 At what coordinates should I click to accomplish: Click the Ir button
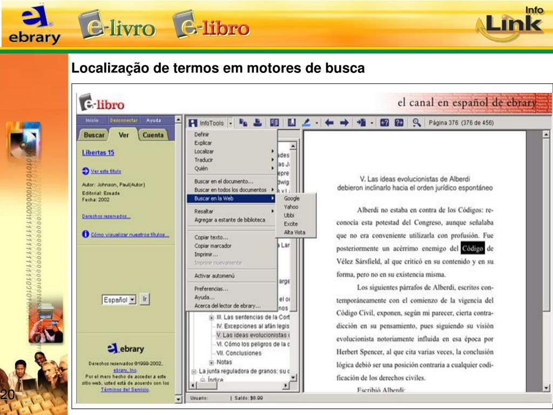145,299
